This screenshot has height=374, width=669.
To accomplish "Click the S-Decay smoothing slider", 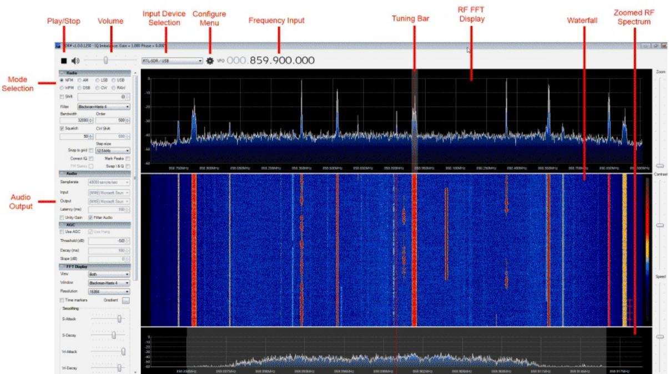I will pos(114,335).
